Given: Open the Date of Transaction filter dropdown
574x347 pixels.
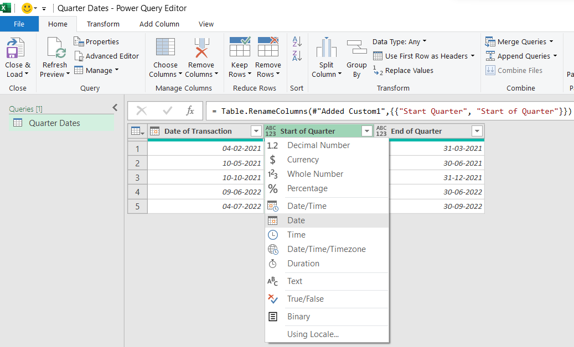Looking at the screenshot, I should tap(256, 131).
